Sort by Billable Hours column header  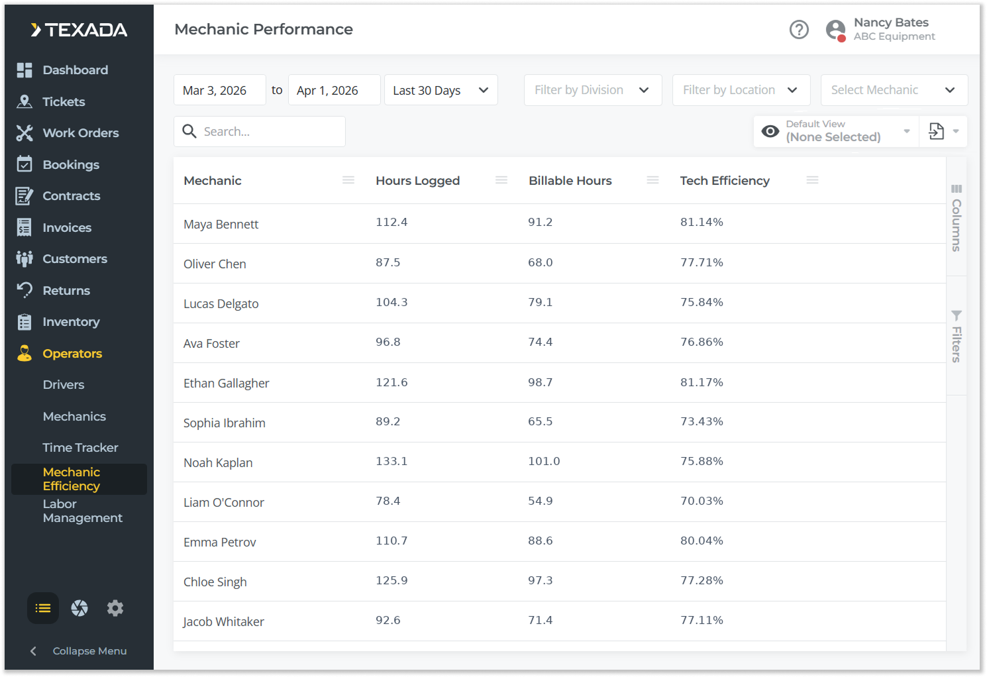pos(570,181)
